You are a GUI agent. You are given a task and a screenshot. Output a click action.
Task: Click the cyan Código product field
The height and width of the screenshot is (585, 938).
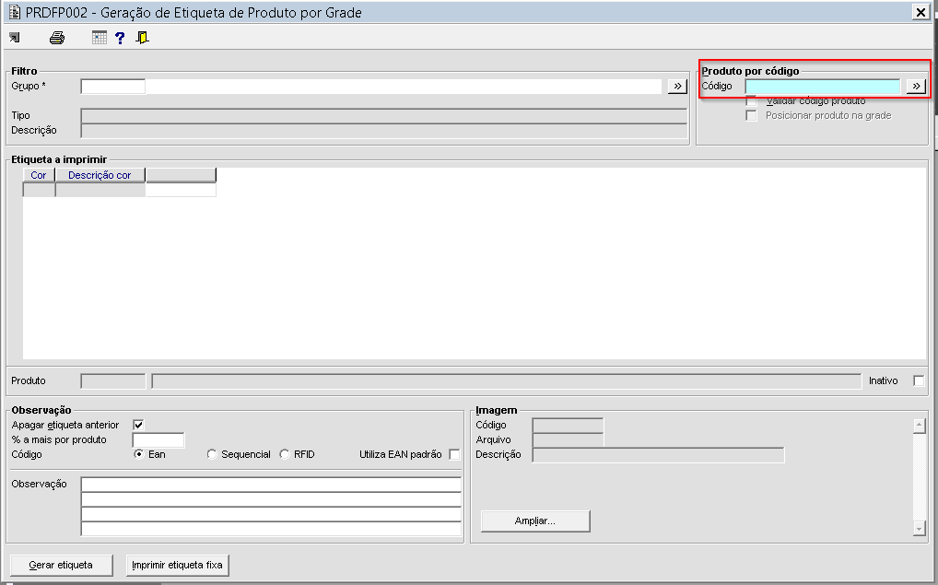click(x=823, y=86)
